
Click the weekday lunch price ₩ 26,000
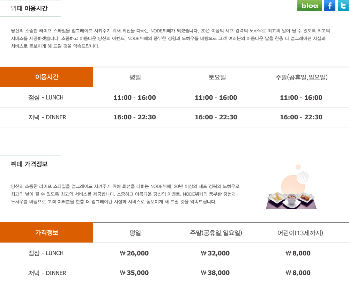(x=134, y=253)
